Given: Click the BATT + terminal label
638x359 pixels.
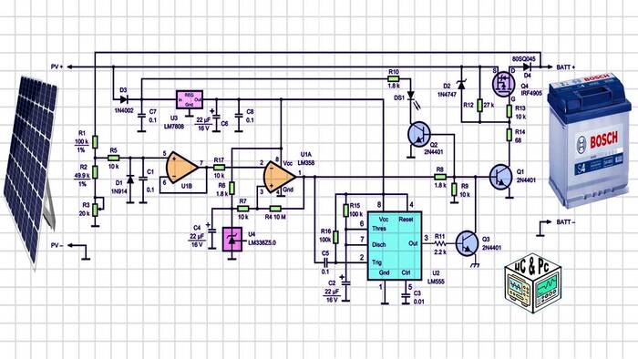Looking at the screenshot, I should pos(566,67).
